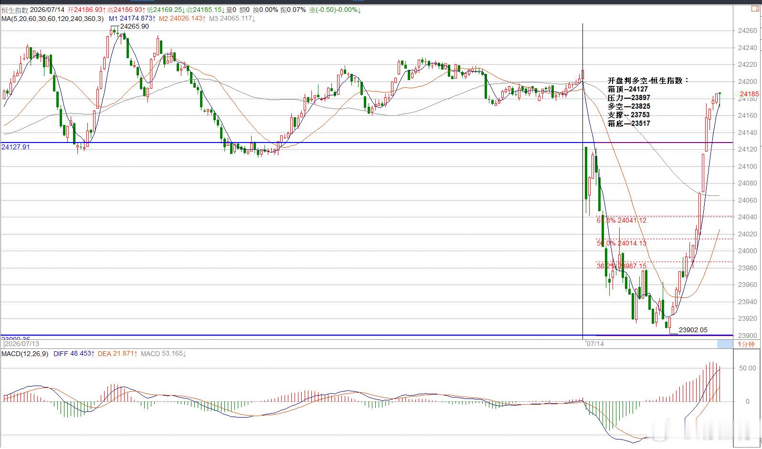Click the 24127.91 blue horizontal line label
762x449 pixels.
coord(15,147)
